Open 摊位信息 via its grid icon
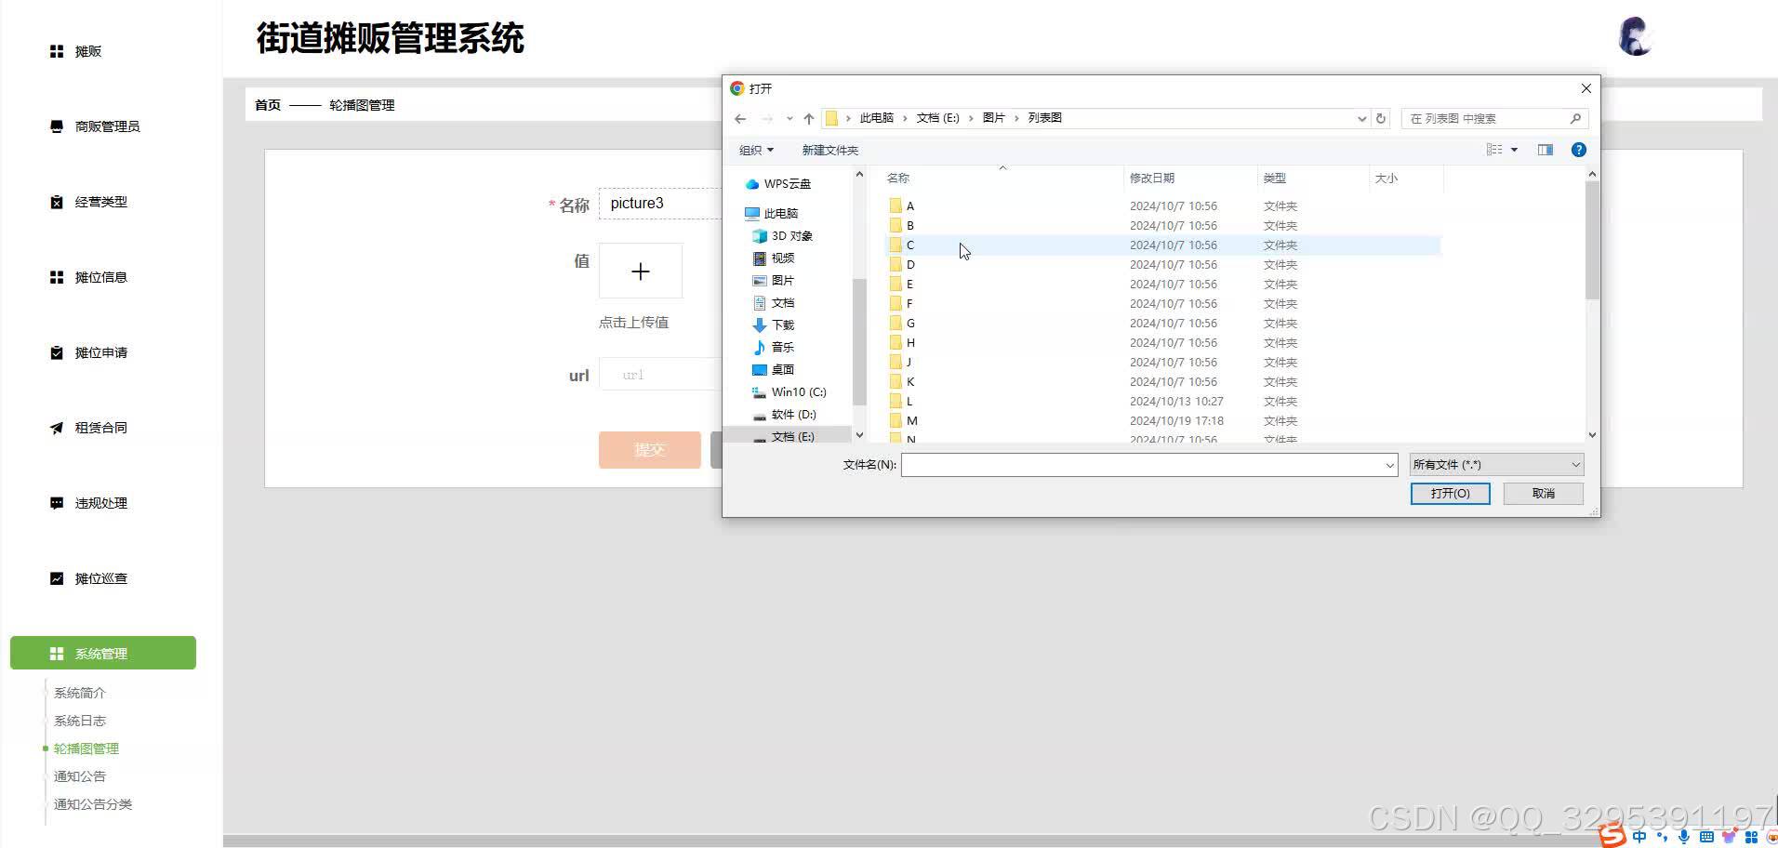1778x848 pixels. [x=56, y=276]
